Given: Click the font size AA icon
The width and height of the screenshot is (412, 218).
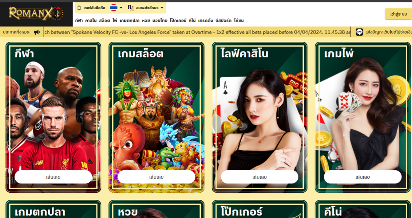Looking at the screenshot, I should [x=131, y=8].
